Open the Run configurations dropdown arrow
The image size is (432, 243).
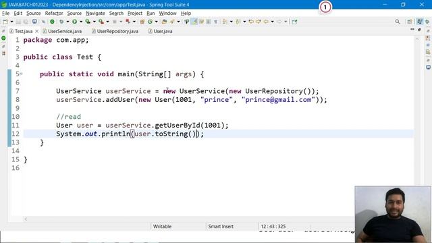[81, 22]
